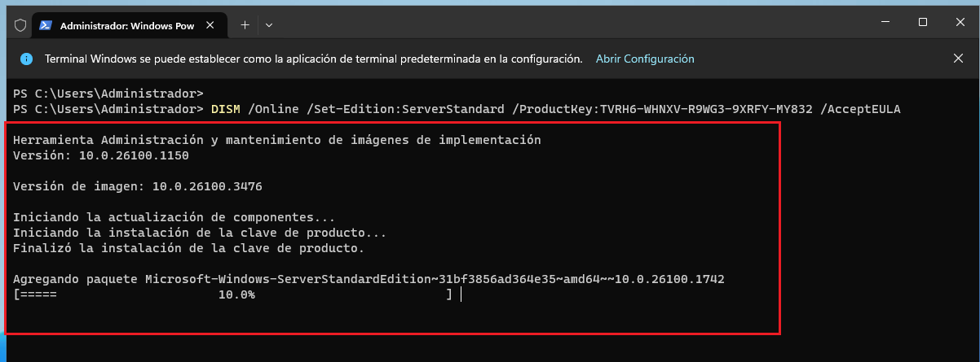Click the blue info icon in notification bar
The height and width of the screenshot is (362, 980).
point(27,59)
